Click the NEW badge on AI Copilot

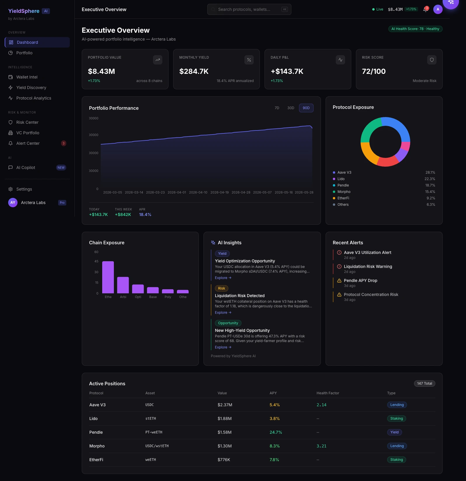[61, 168]
